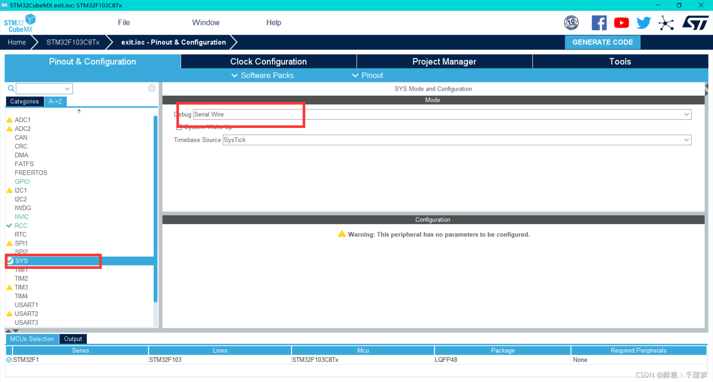Viewport: 713px width, 382px height.
Task: Select GPIO in the list
Action: [x=22, y=182]
